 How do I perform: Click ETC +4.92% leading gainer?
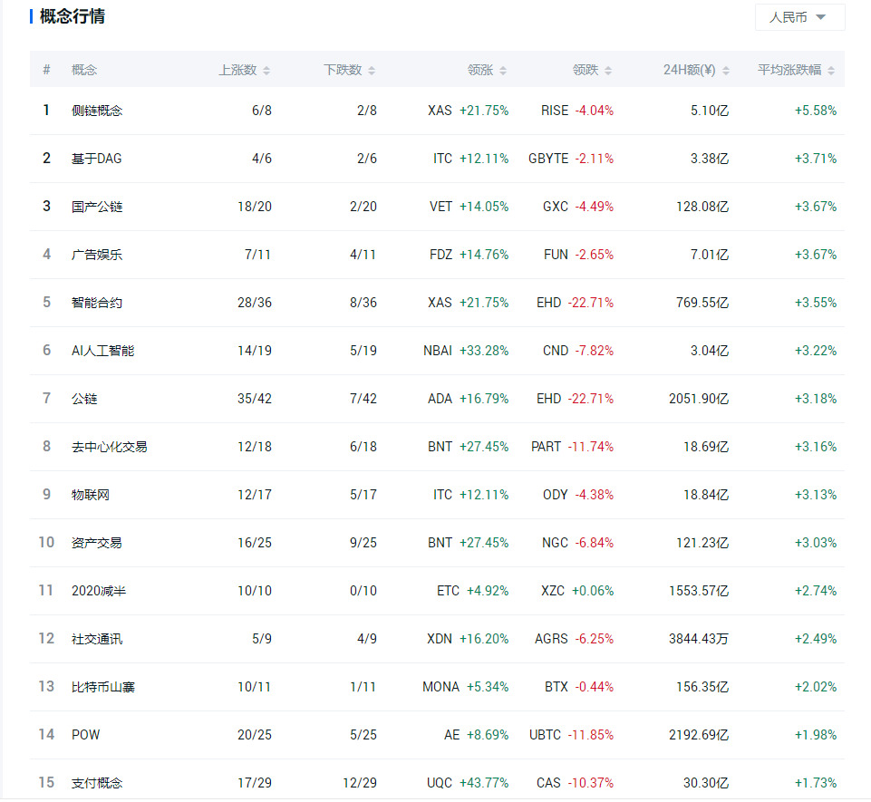[473, 591]
